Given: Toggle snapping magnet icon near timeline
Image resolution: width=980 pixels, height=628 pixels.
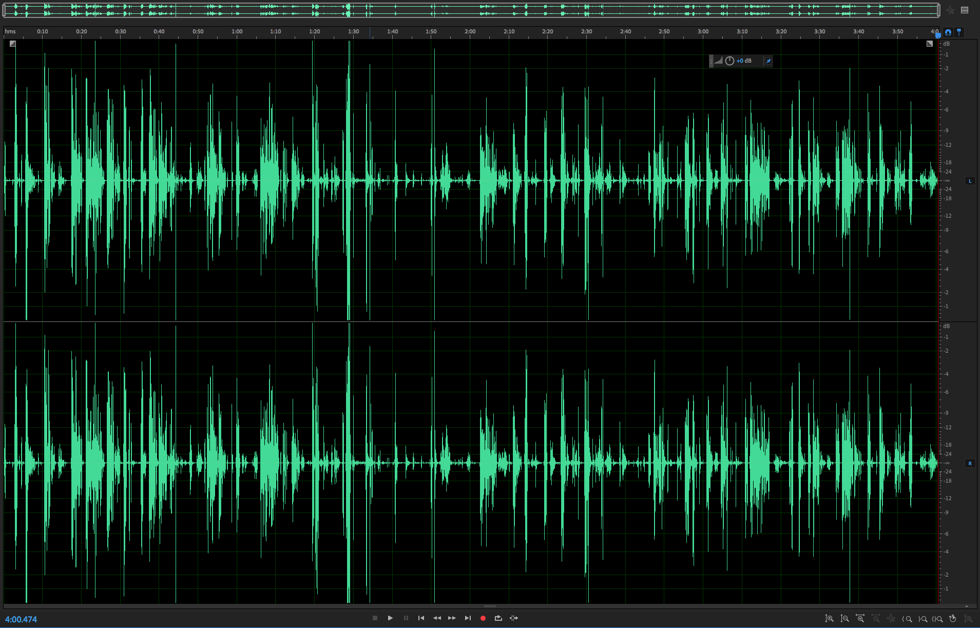Looking at the screenshot, I should click(948, 32).
